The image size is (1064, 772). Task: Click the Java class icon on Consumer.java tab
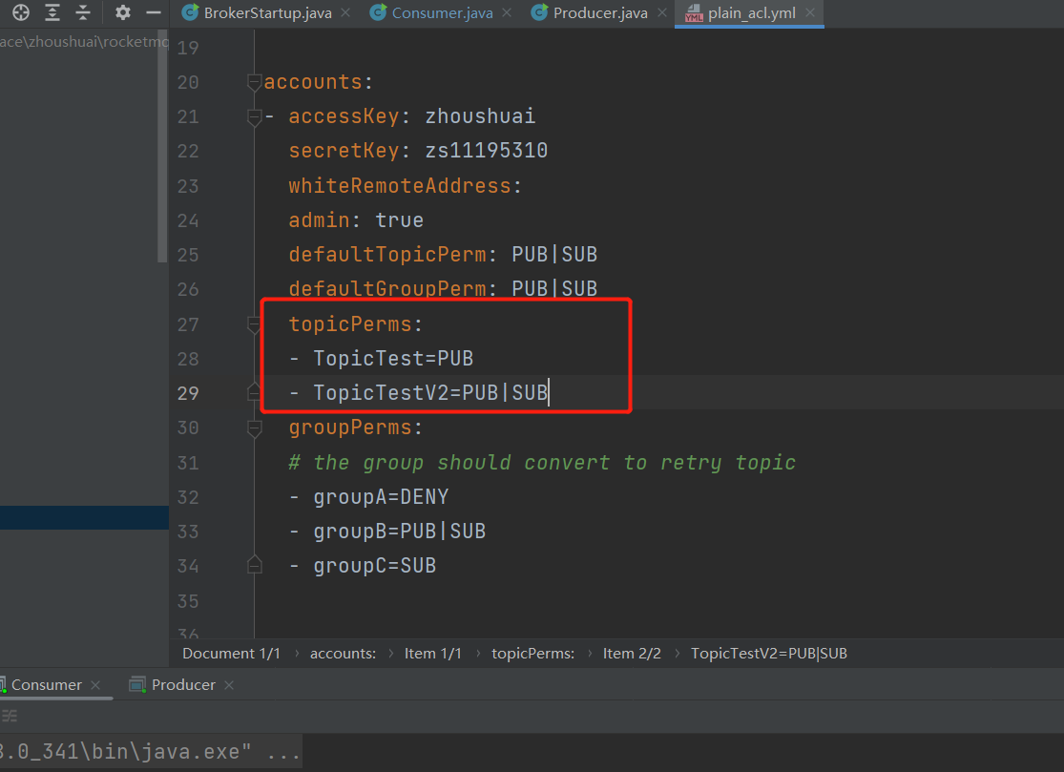tap(378, 13)
